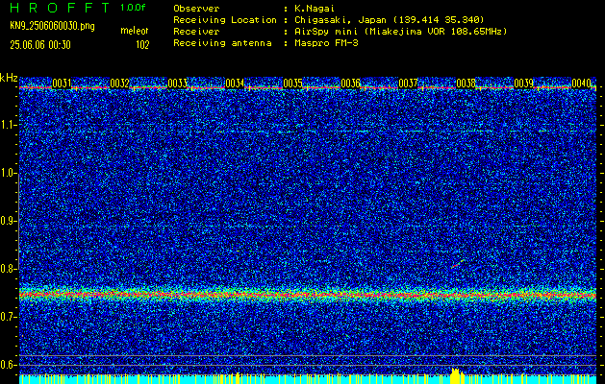Click the 0031 time marker

(62, 84)
